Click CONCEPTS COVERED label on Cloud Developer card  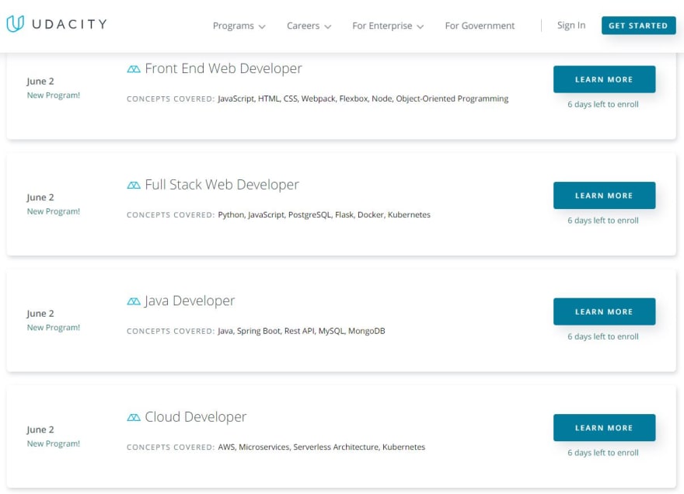coord(170,447)
